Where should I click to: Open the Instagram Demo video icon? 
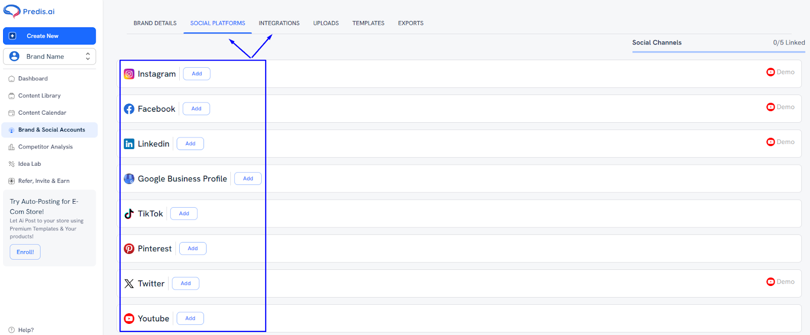[x=771, y=72]
